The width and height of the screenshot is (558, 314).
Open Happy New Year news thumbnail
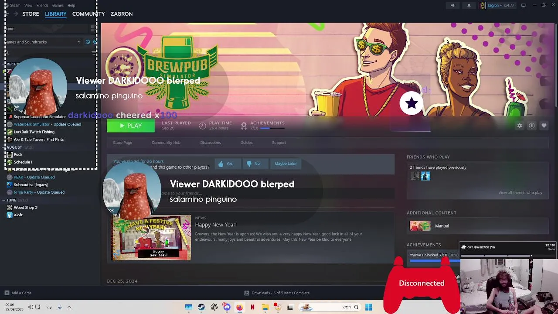(x=151, y=238)
